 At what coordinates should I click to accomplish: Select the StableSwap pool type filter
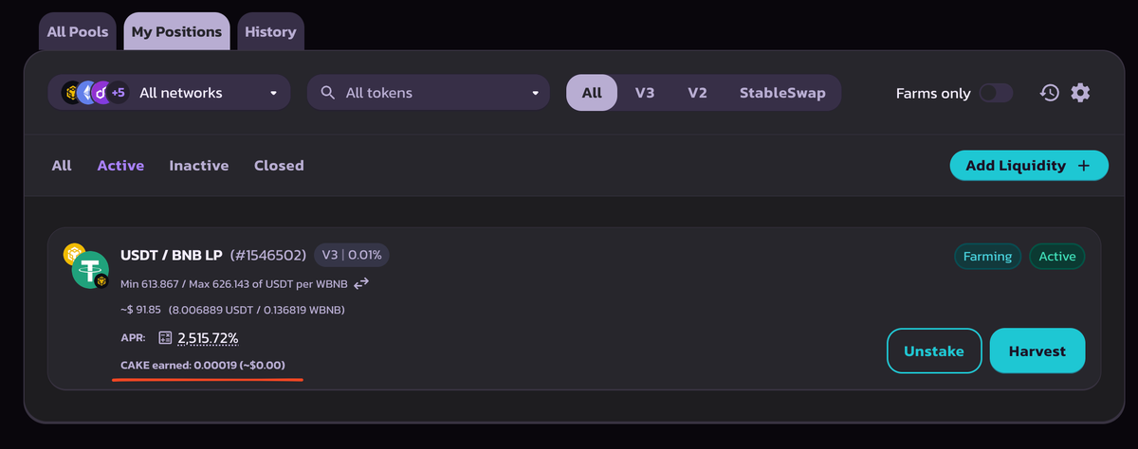(782, 93)
